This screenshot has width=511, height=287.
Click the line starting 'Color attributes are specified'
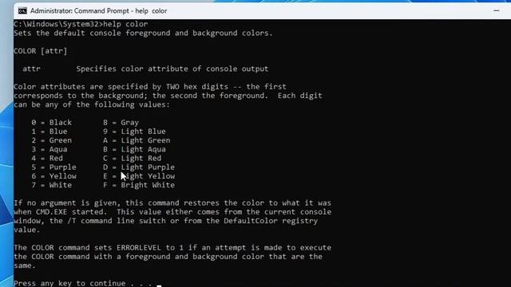coord(150,87)
